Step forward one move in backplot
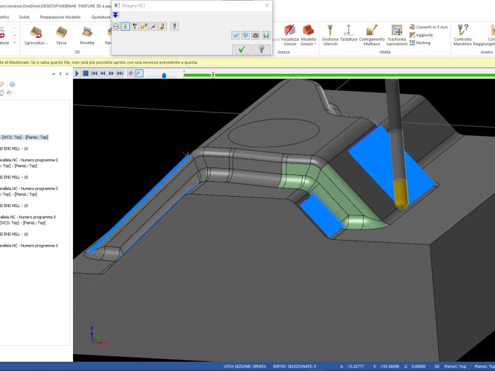Image resolution: width=495 pixels, height=371 pixels. [x=111, y=74]
